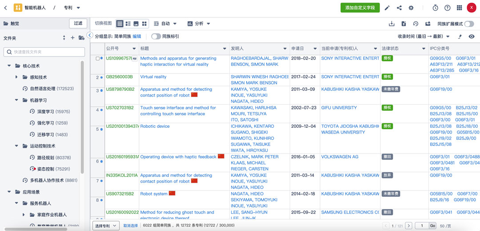
Task: Toggle the 同族标引 switch
Action: coord(156,36)
